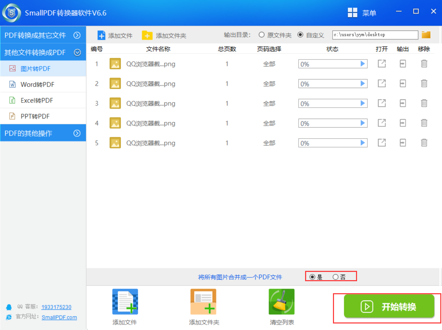Screen dimensions: 442x330
Task: Click 全部 page selection in row 4
Action: coord(269,123)
